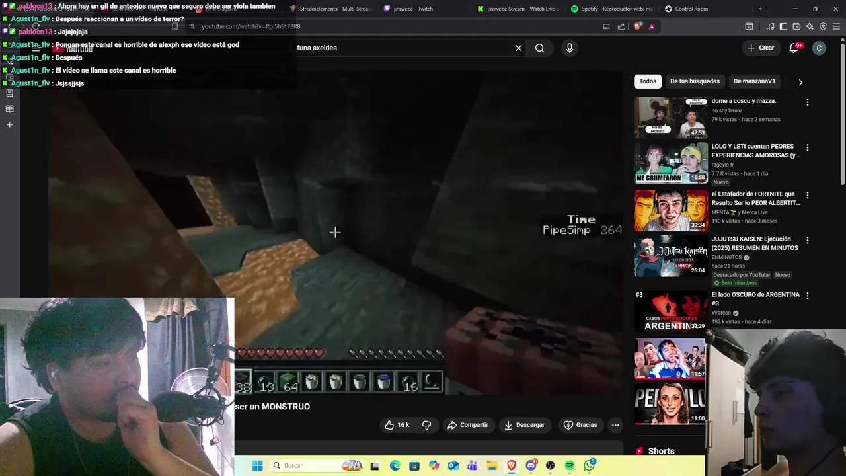Open options menu for JUJUTSU KAISEN video
The image size is (846, 476).
click(x=807, y=240)
